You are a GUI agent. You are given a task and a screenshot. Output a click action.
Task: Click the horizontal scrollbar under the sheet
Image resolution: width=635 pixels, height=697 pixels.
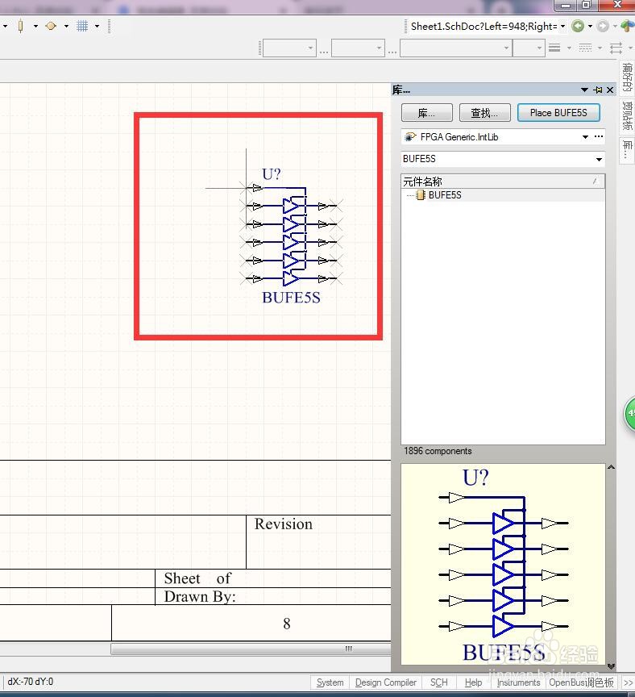pyautogui.click(x=251, y=649)
